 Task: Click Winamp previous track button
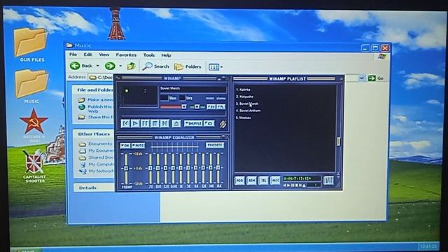pos(125,123)
